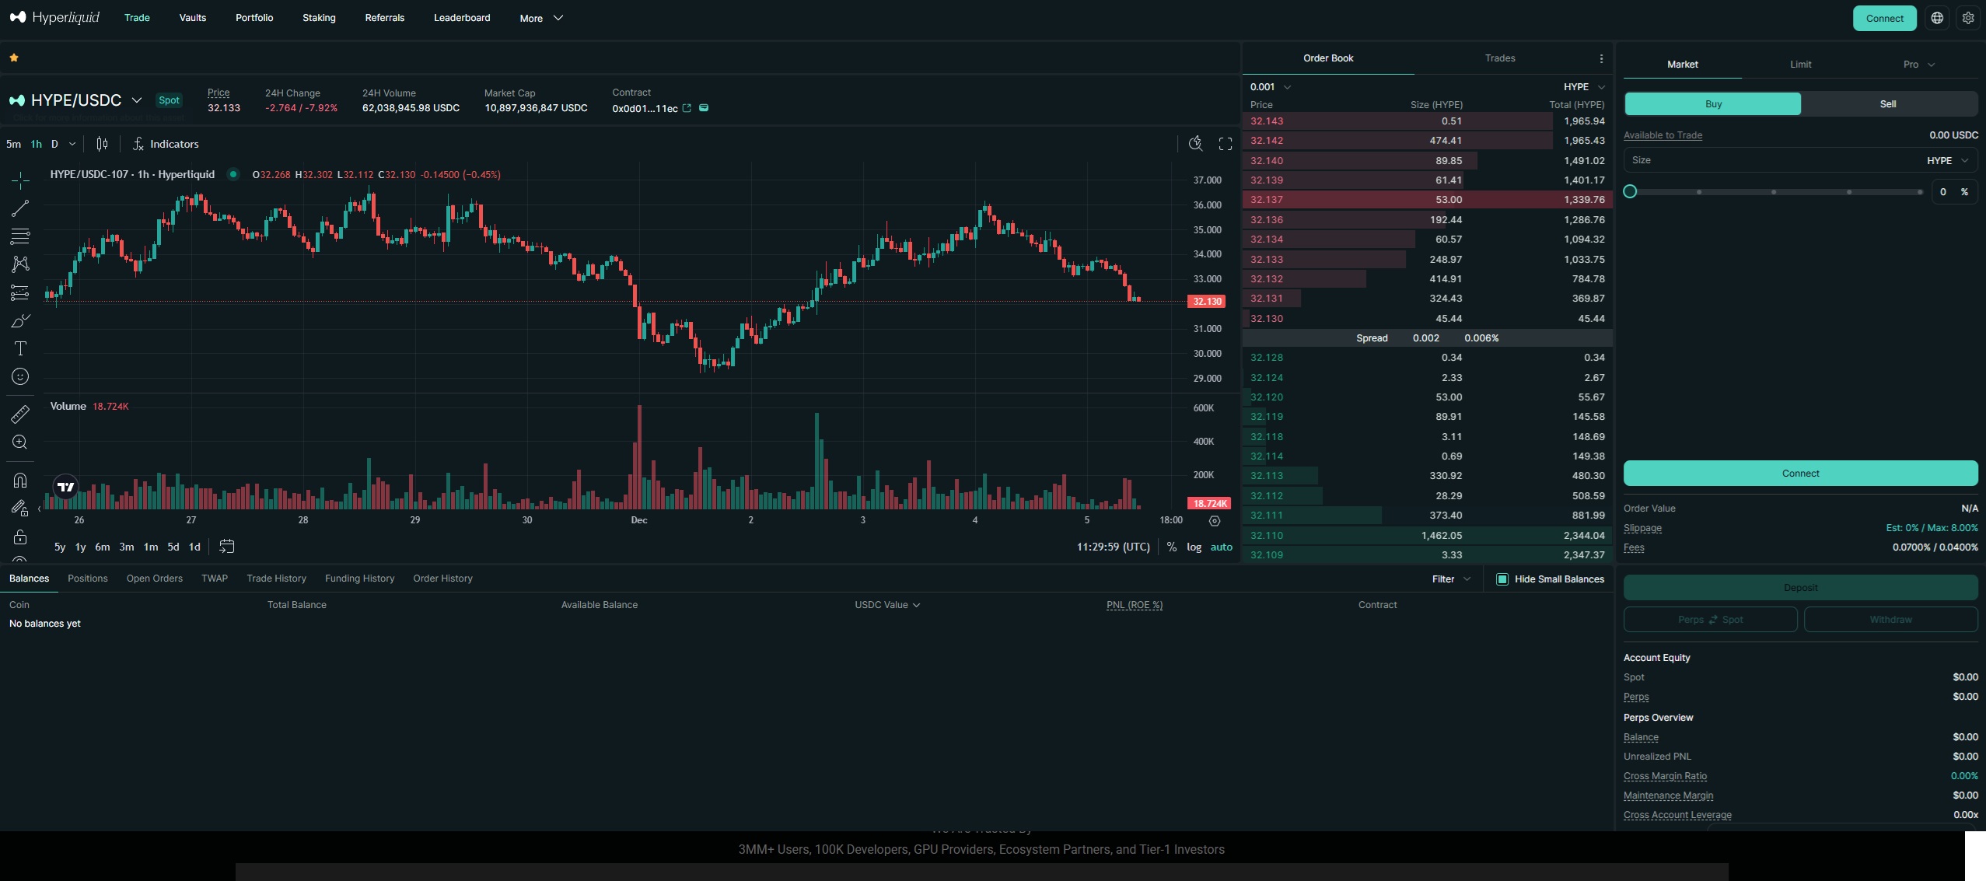Expand the 0.001 price grouping dropdown
1986x881 pixels.
[1271, 87]
